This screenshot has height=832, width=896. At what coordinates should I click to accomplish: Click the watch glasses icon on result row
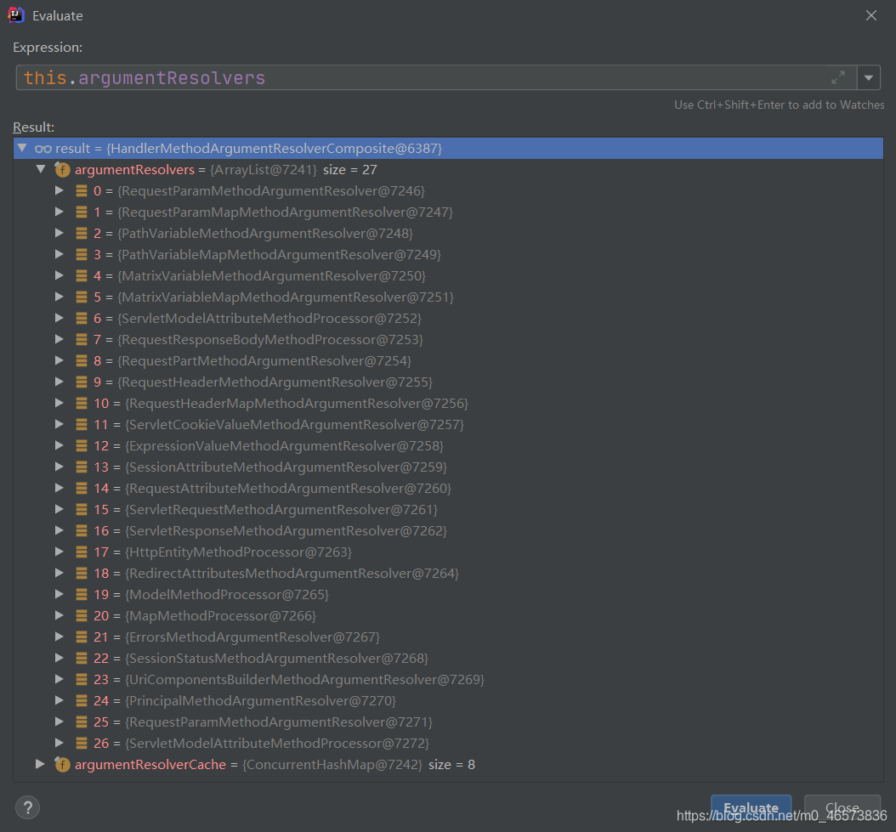click(43, 149)
